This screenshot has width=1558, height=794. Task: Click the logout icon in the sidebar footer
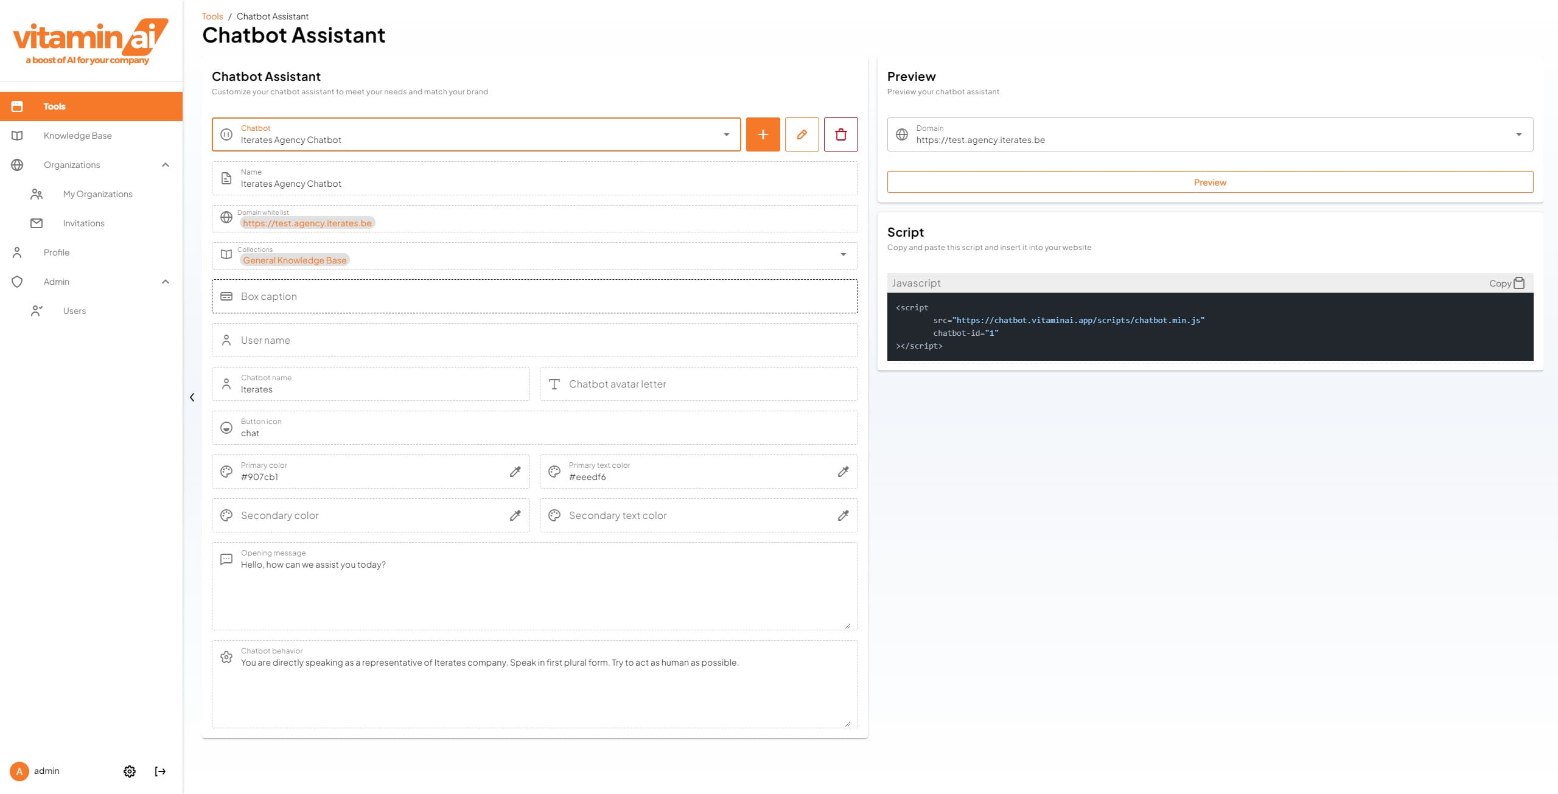coord(160,771)
